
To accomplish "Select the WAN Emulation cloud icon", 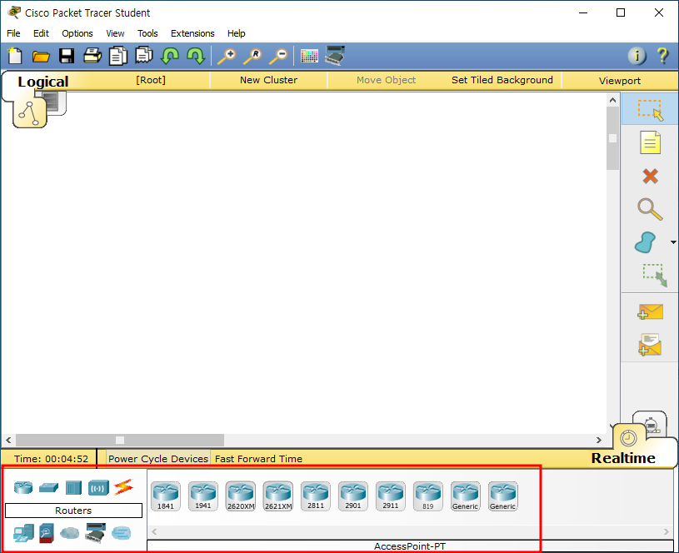I will [x=70, y=533].
